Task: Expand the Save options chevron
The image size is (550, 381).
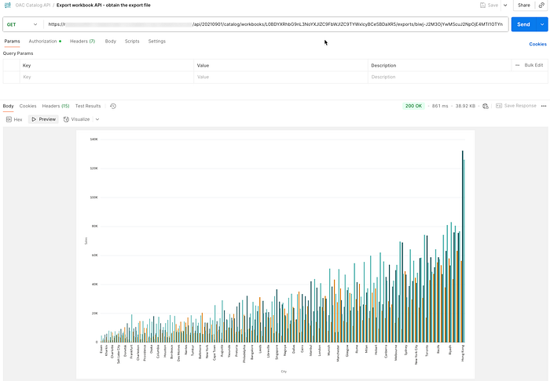Action: click(505, 5)
